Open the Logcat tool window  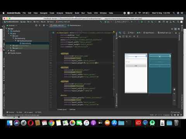tap(29, 112)
